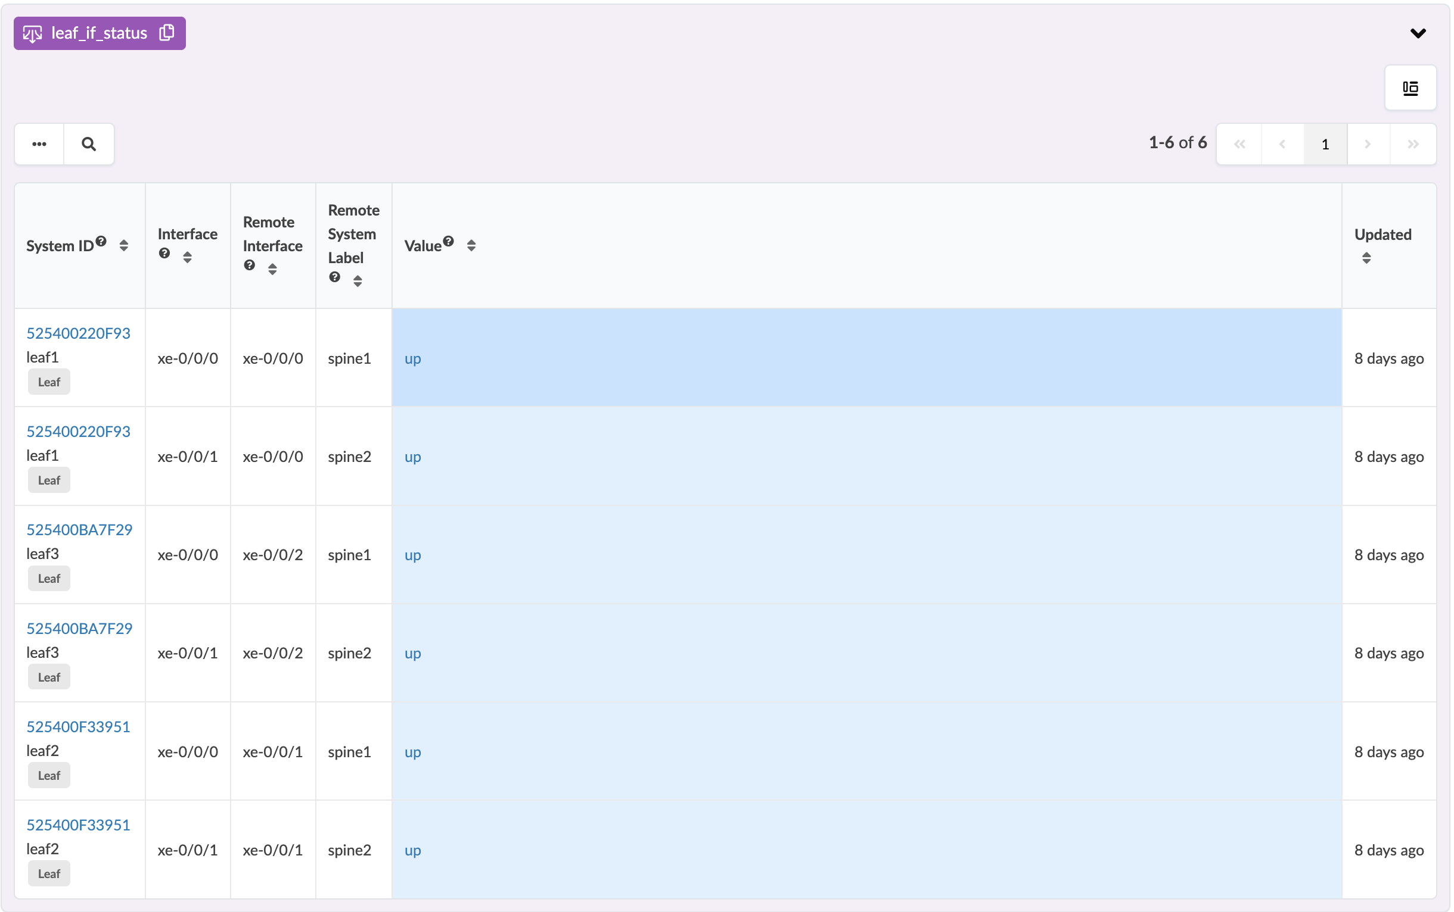The width and height of the screenshot is (1454, 912).
Task: Click the probe icon beside leaf_if_status
Action: click(33, 33)
